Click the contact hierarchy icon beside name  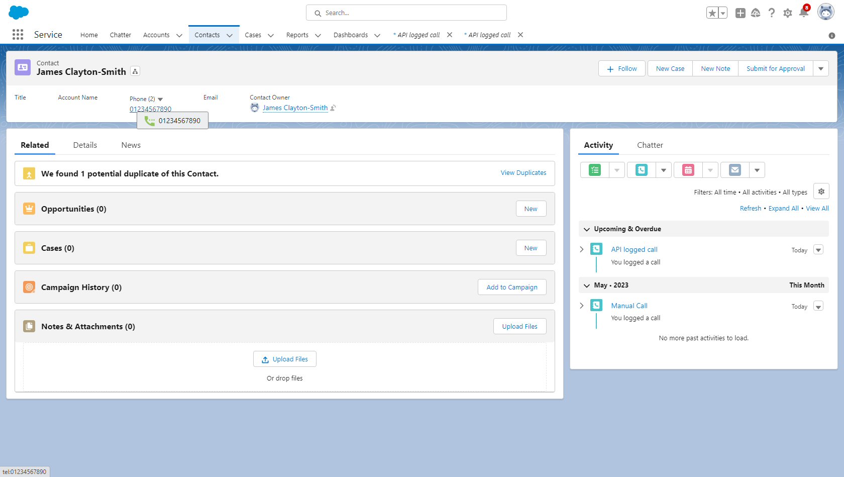tap(135, 71)
